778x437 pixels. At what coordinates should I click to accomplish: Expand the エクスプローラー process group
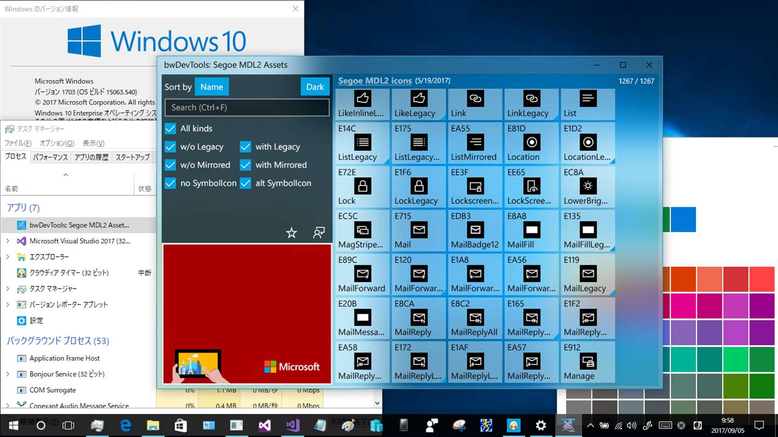[x=8, y=257]
